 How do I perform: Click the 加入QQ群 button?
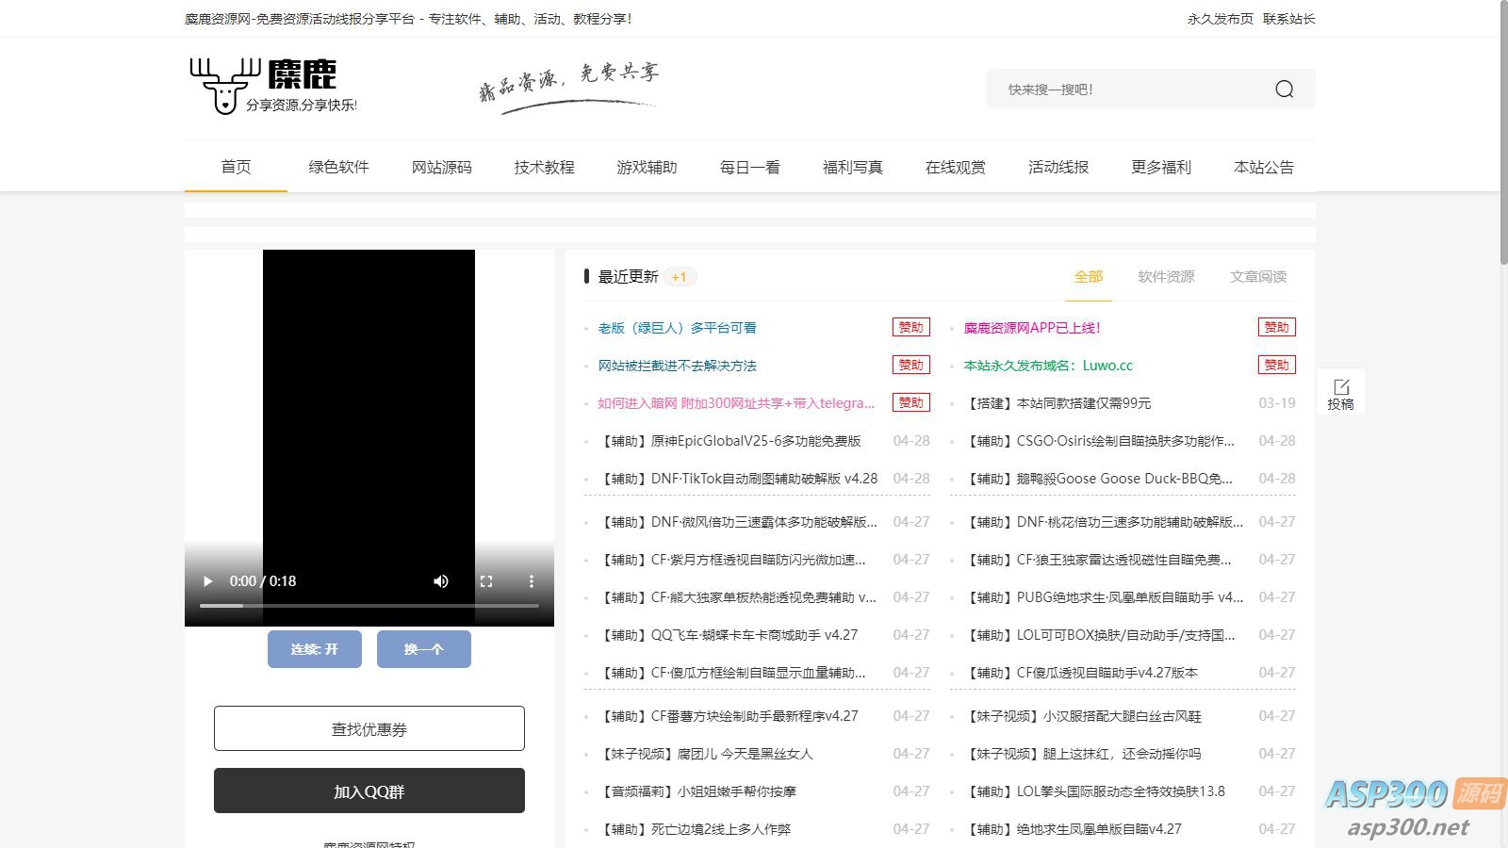tap(369, 791)
